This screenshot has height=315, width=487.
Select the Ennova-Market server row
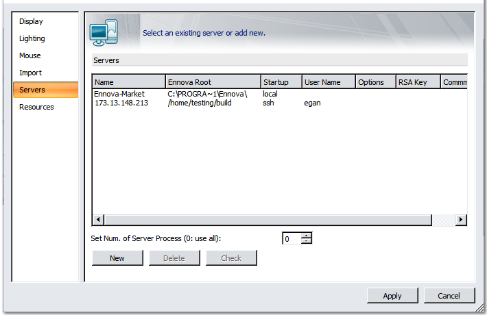[119, 93]
